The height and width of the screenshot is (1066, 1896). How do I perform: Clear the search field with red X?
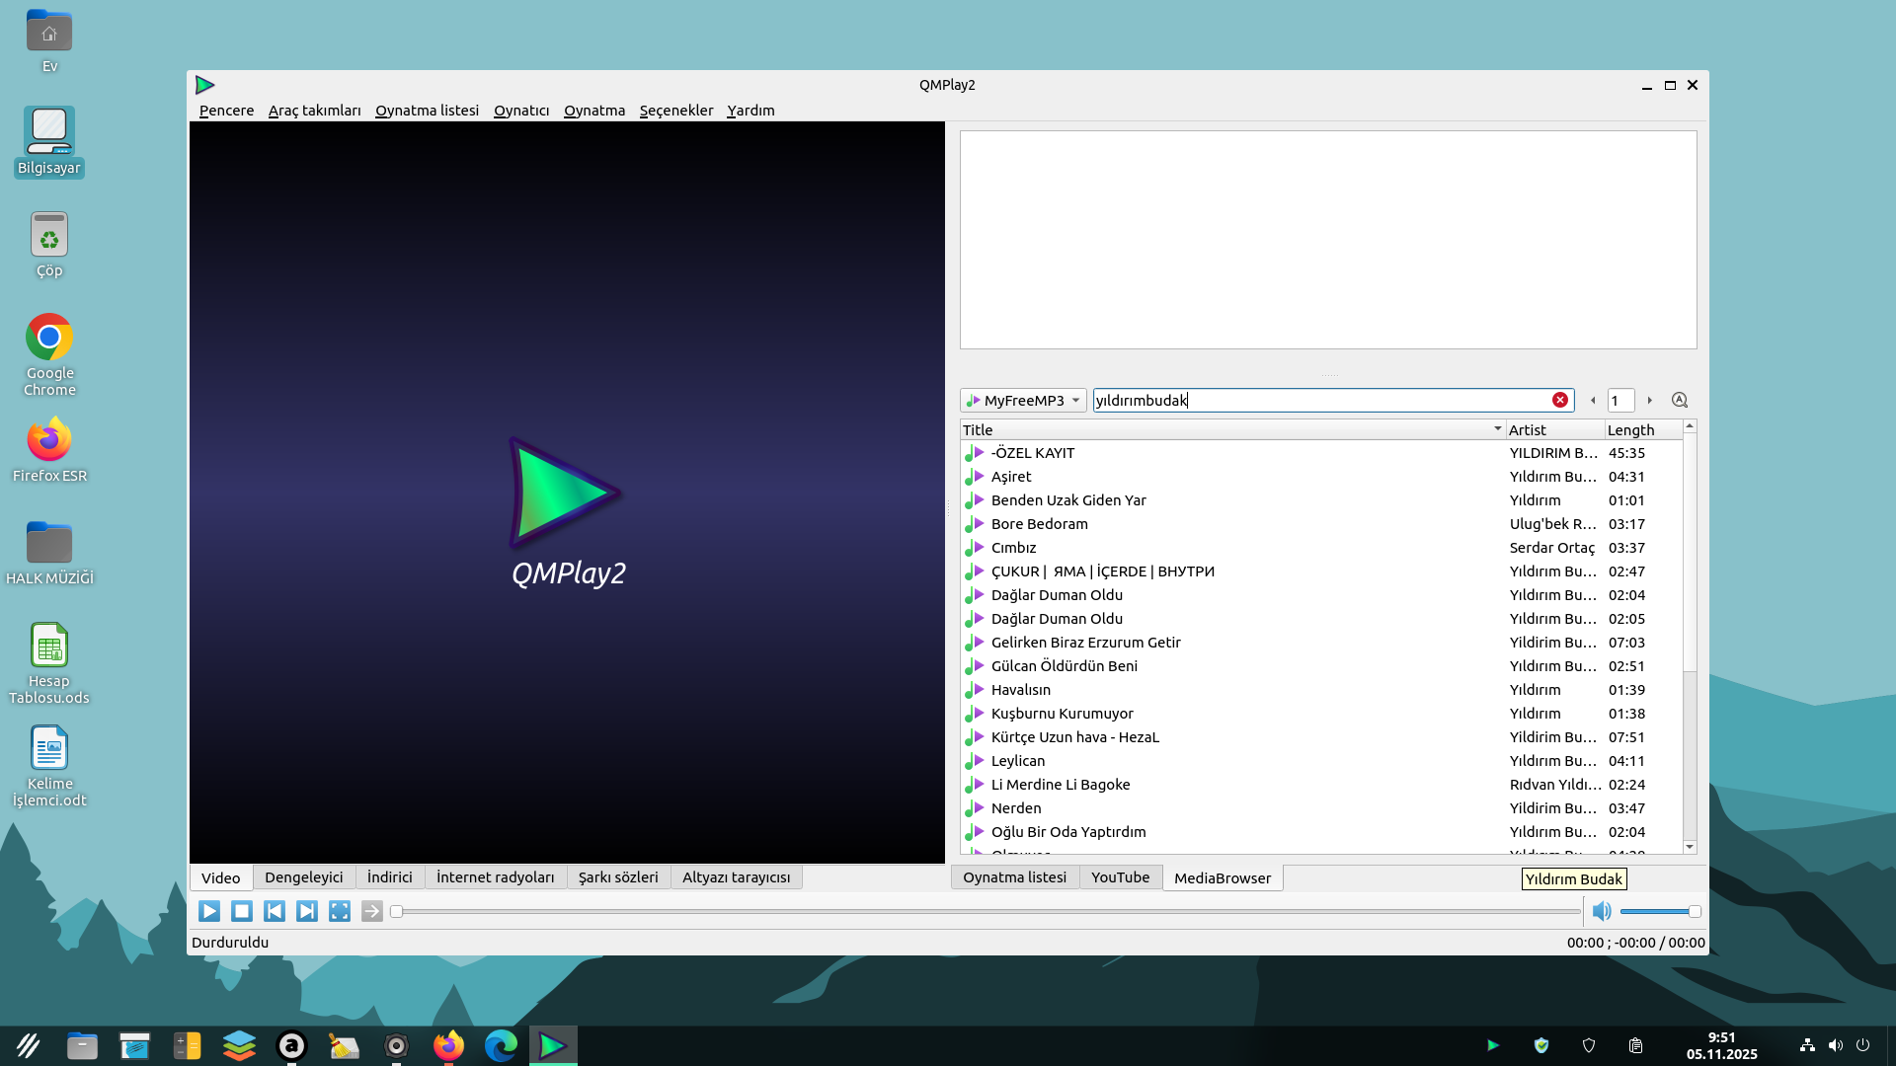point(1560,400)
